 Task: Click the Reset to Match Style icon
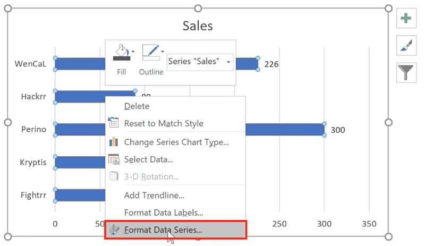(x=114, y=123)
